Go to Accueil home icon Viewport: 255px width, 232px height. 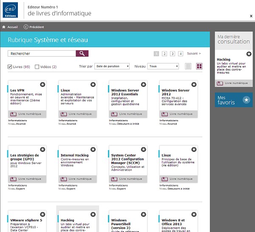click(x=4, y=27)
